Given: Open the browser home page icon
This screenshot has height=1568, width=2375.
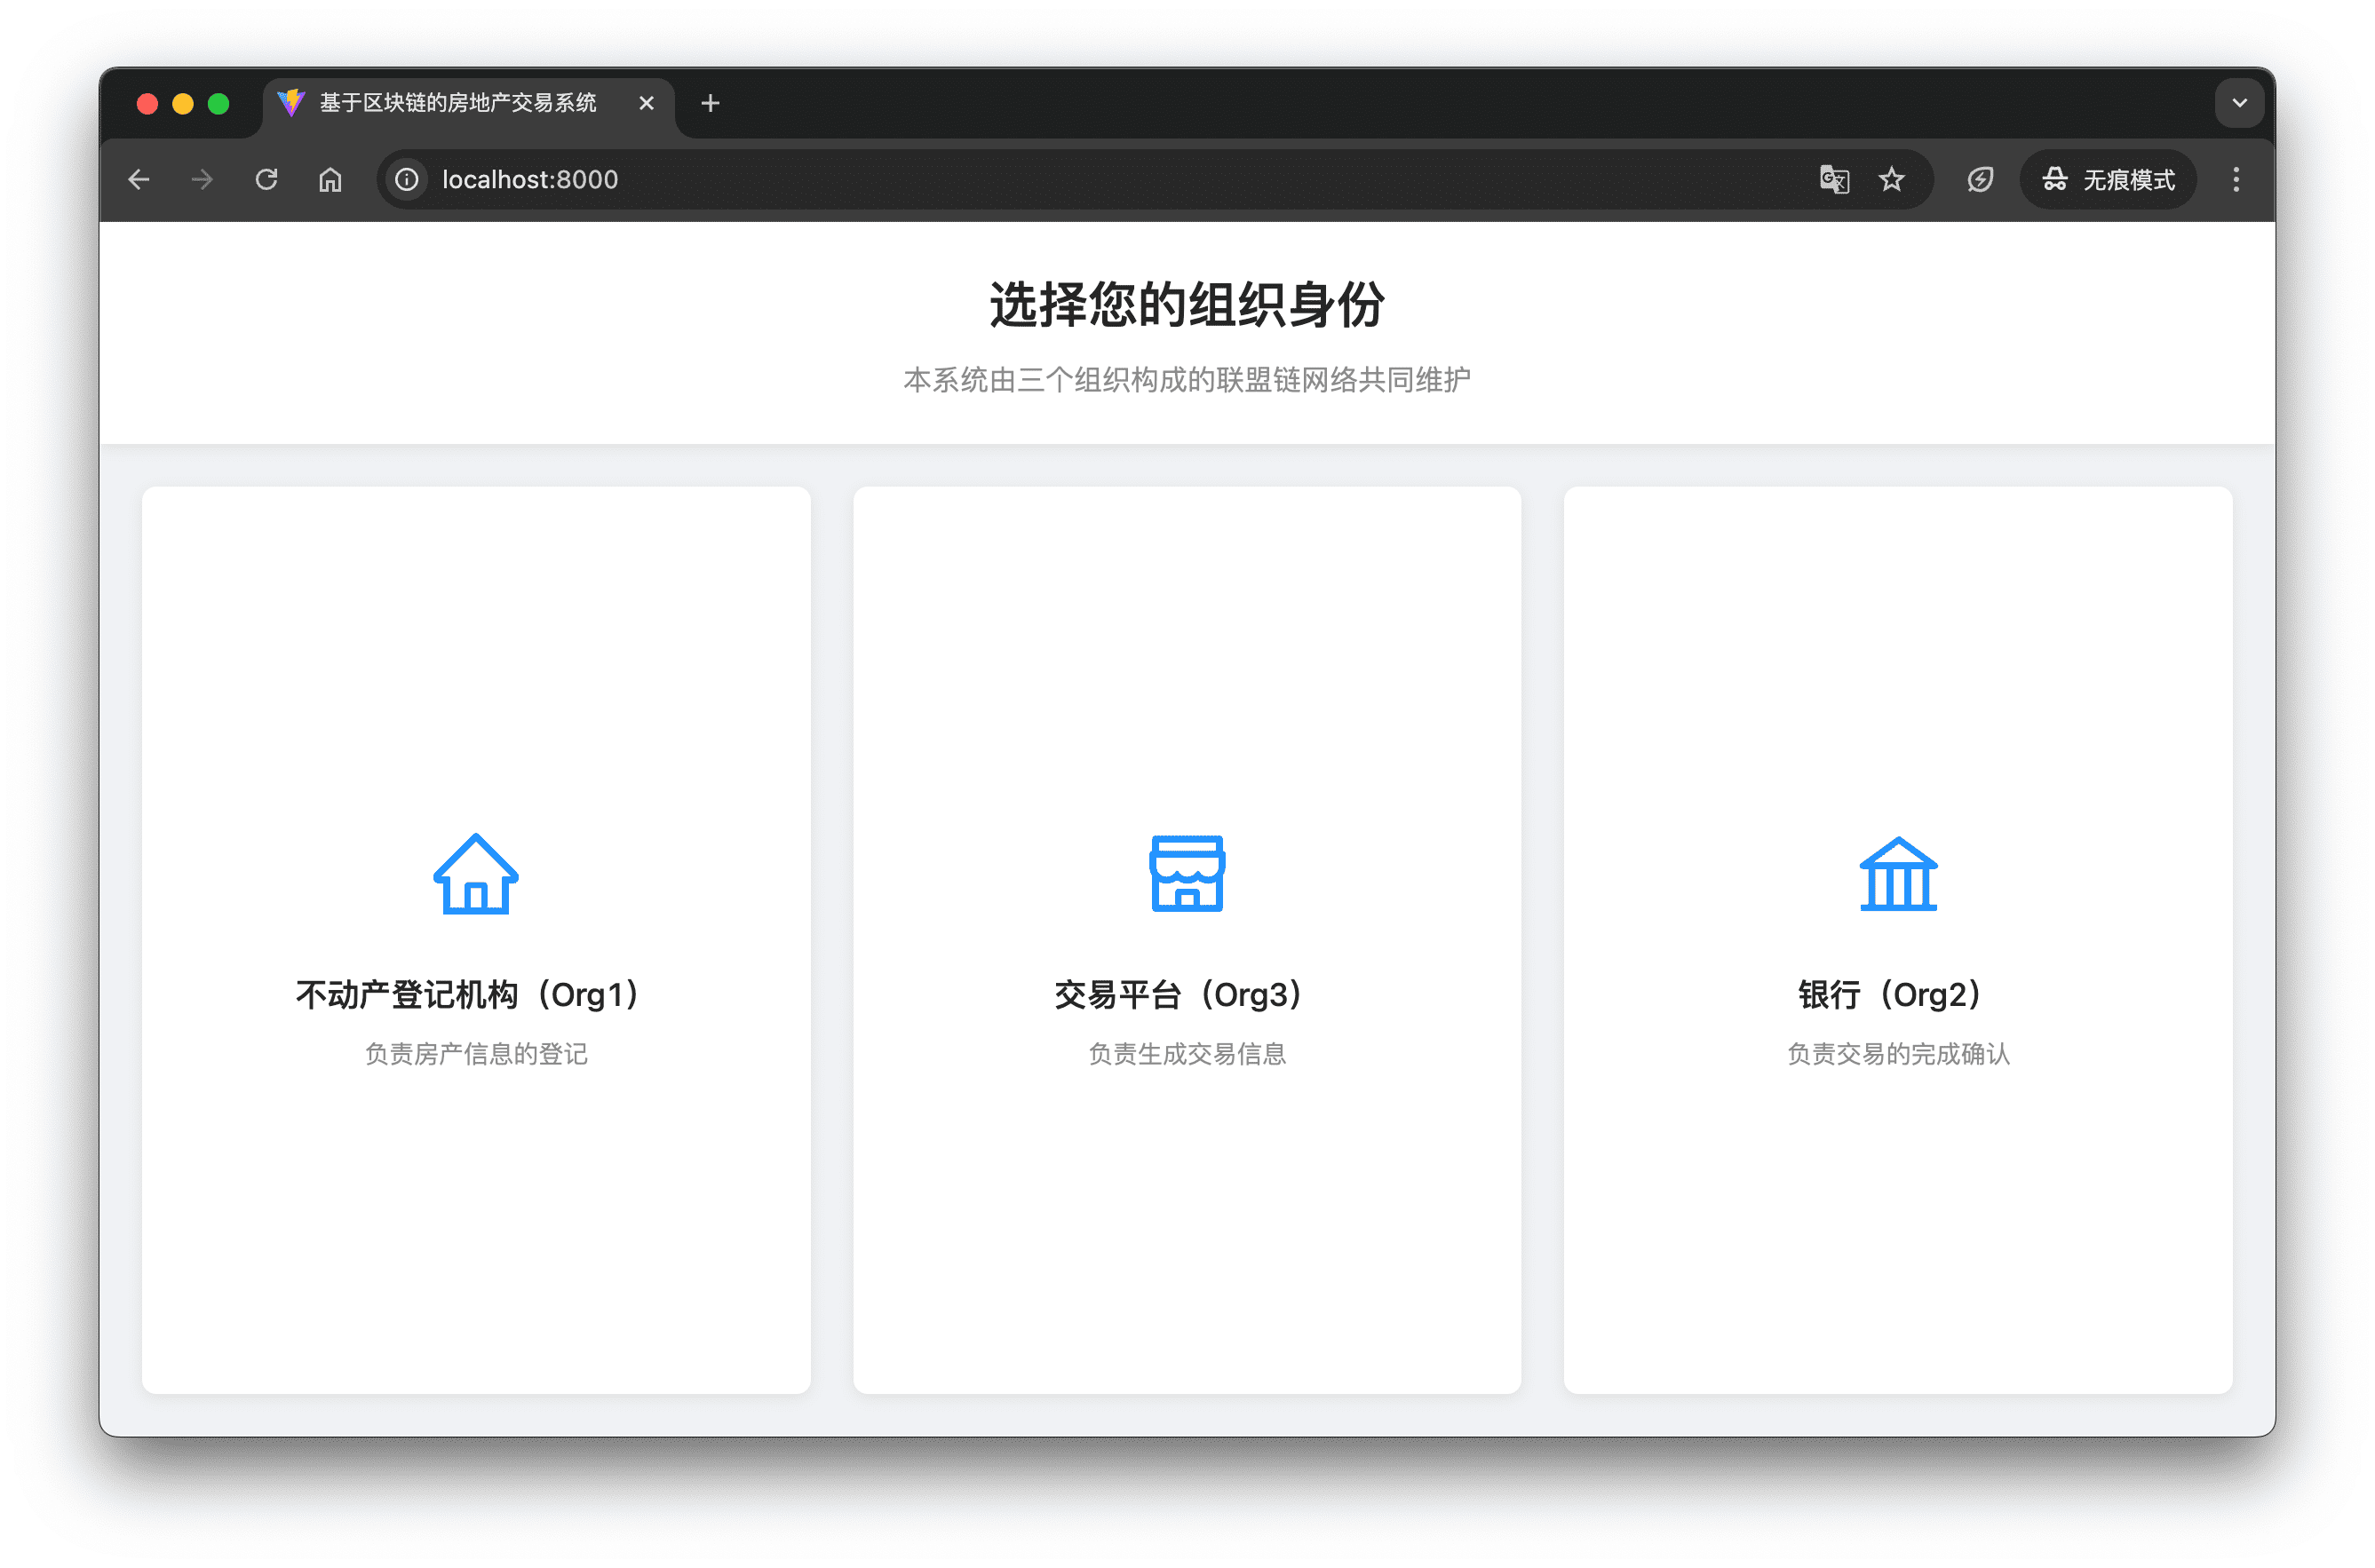Looking at the screenshot, I should pyautogui.click(x=330, y=180).
